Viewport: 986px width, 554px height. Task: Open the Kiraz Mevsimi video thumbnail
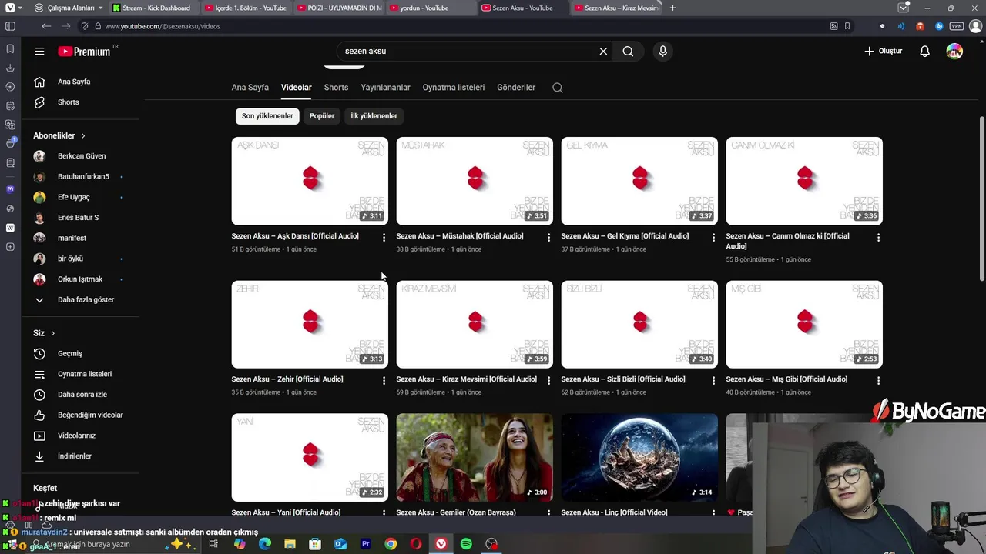(475, 325)
